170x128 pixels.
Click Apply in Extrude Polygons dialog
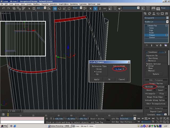(x=97, y=79)
